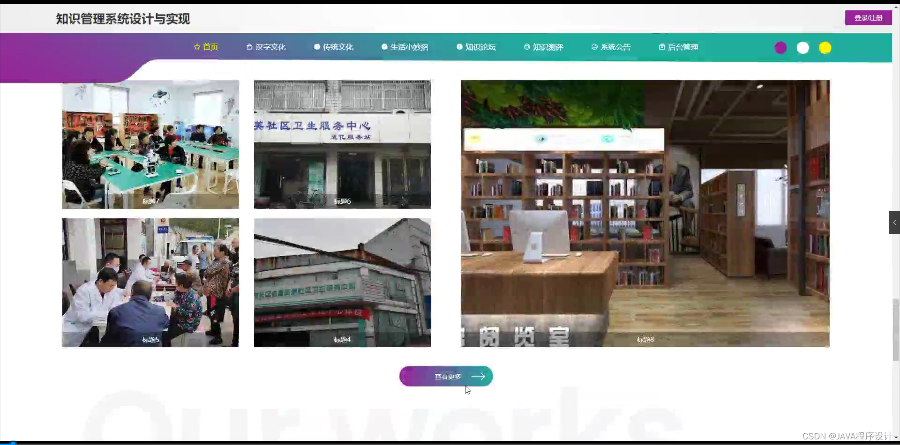900x445 pixels.
Task: Click the 登录/注册 button
Action: click(x=868, y=18)
